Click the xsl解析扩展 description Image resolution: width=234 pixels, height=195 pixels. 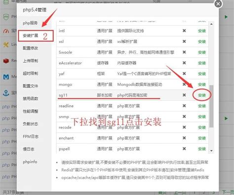pyautogui.click(x=127, y=41)
